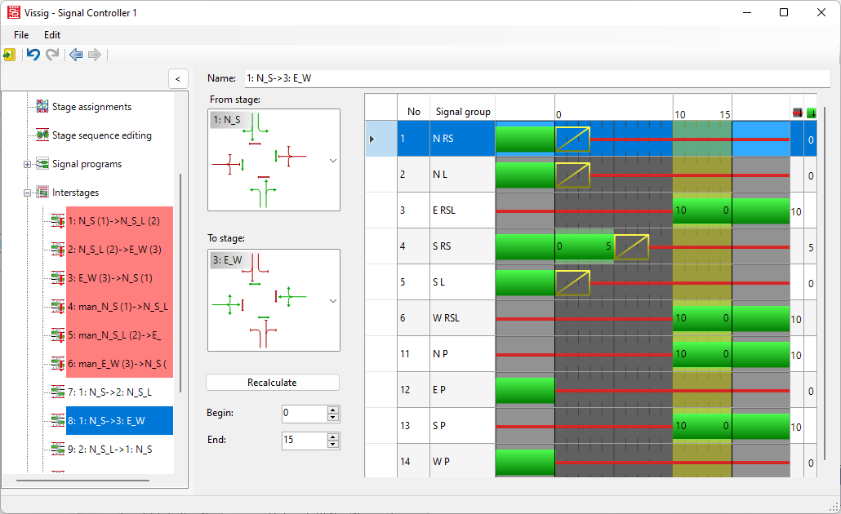The height and width of the screenshot is (514, 841).
Task: Select interstage 3: E_W (3)->N_S (1)
Action: pos(109,278)
